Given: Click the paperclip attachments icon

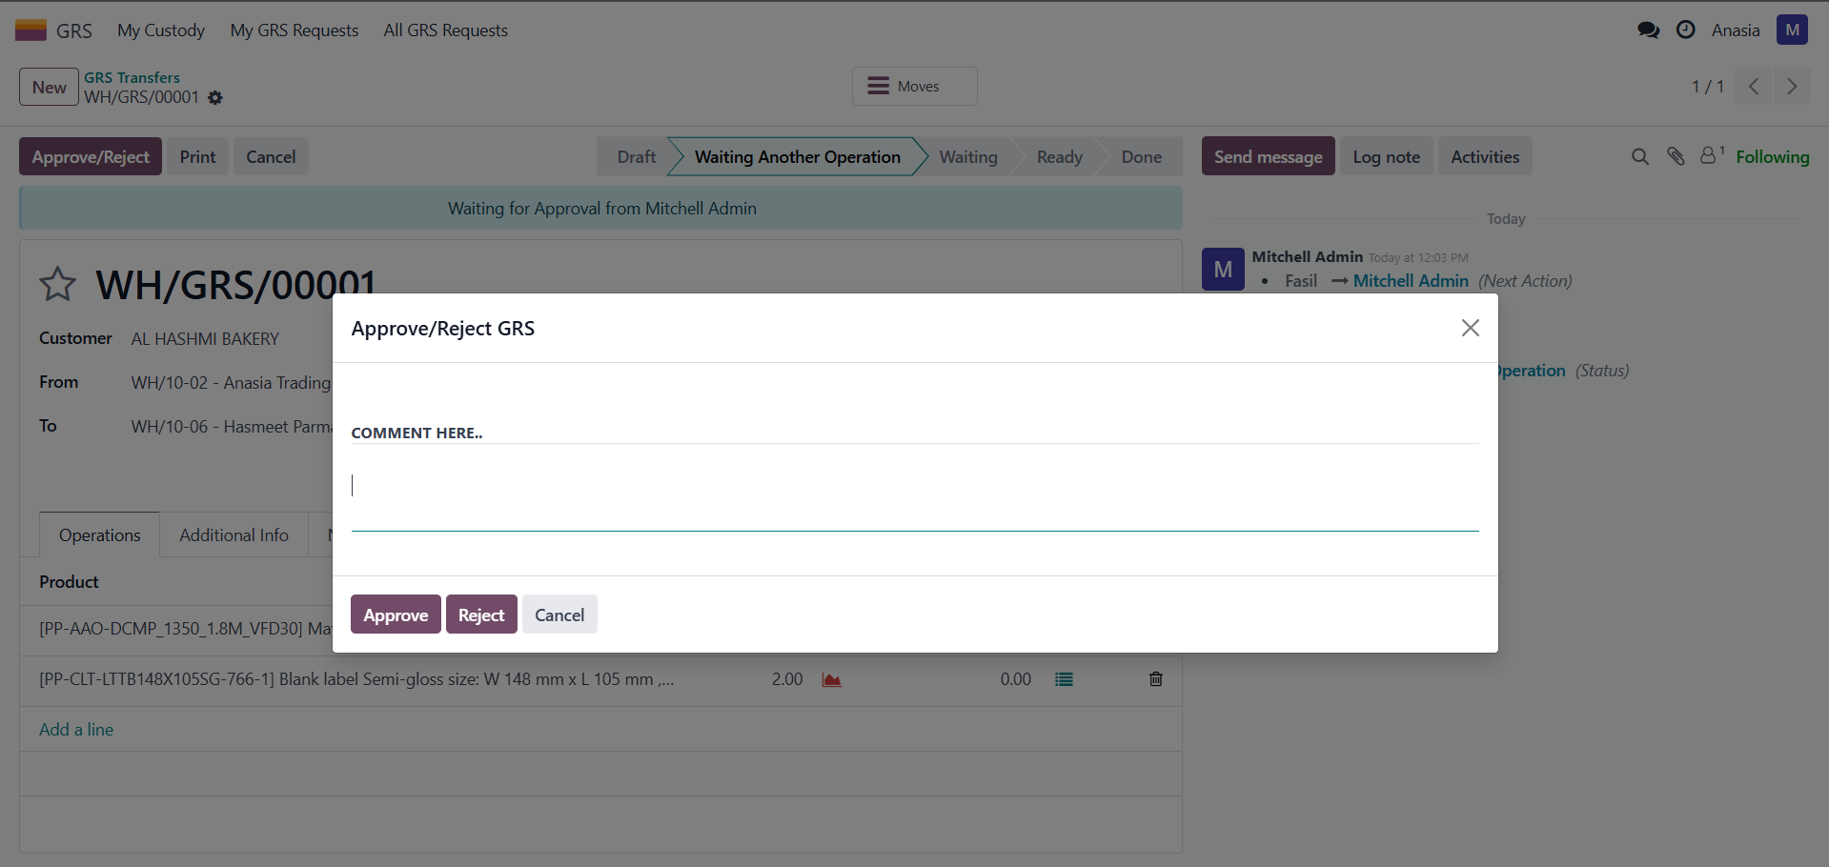Looking at the screenshot, I should click(1676, 156).
